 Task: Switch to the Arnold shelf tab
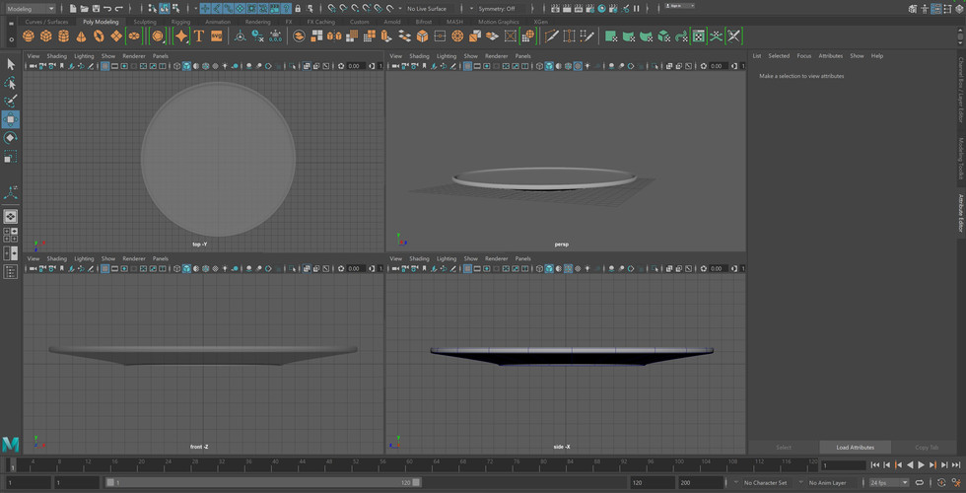point(392,22)
